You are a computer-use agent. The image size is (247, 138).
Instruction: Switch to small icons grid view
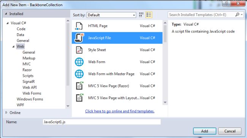point(141,15)
